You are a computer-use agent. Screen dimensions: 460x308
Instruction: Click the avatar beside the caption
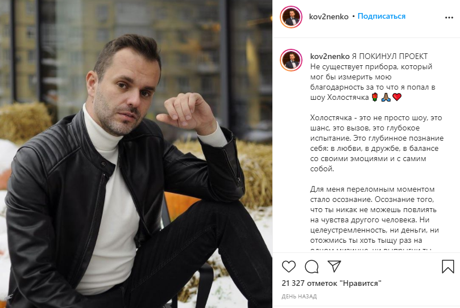pos(291,60)
